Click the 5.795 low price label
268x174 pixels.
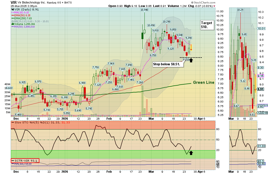(x=89, y=109)
